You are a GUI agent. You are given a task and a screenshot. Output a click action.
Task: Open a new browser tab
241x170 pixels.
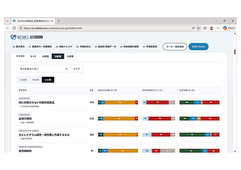click(x=58, y=21)
